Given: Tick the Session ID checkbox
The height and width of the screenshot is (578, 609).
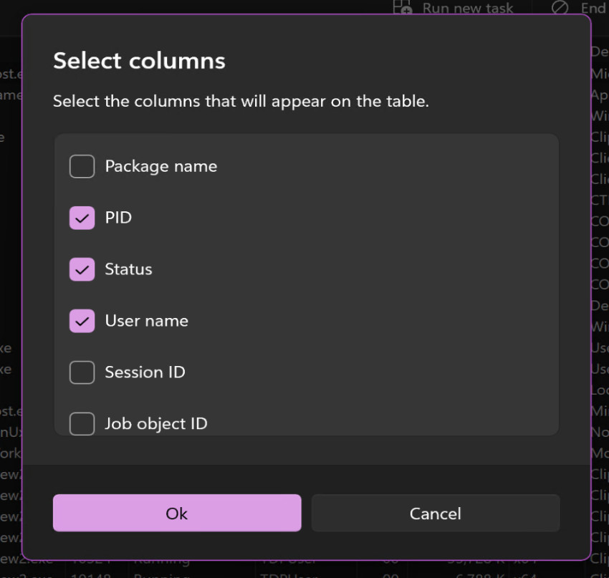Looking at the screenshot, I should 82,372.
